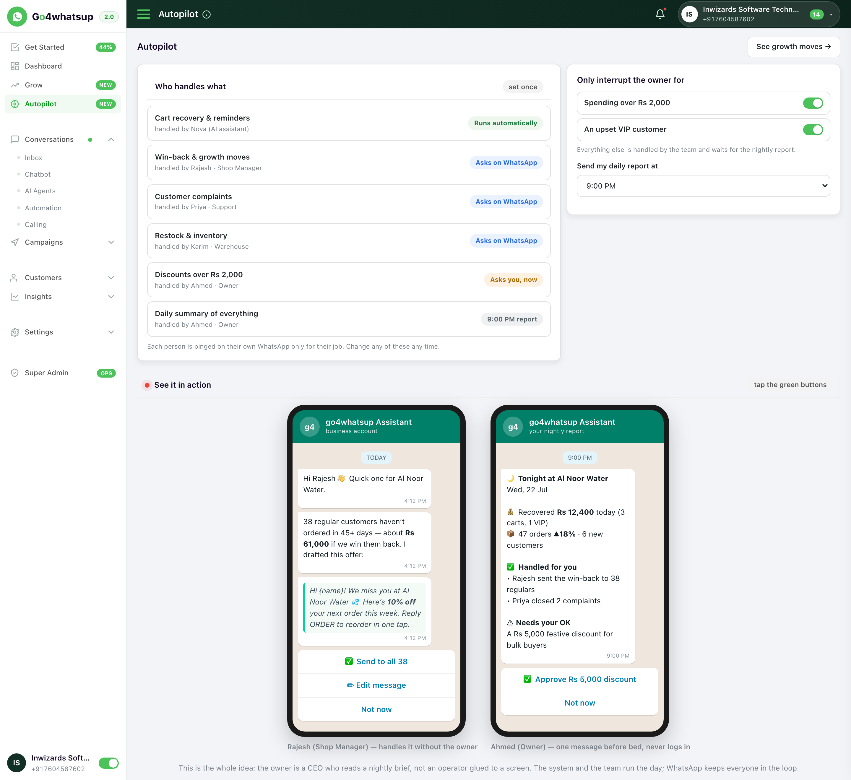Screen dimensions: 851x780
Task: Open the account dropdown caret in top bar
Action: pos(831,15)
